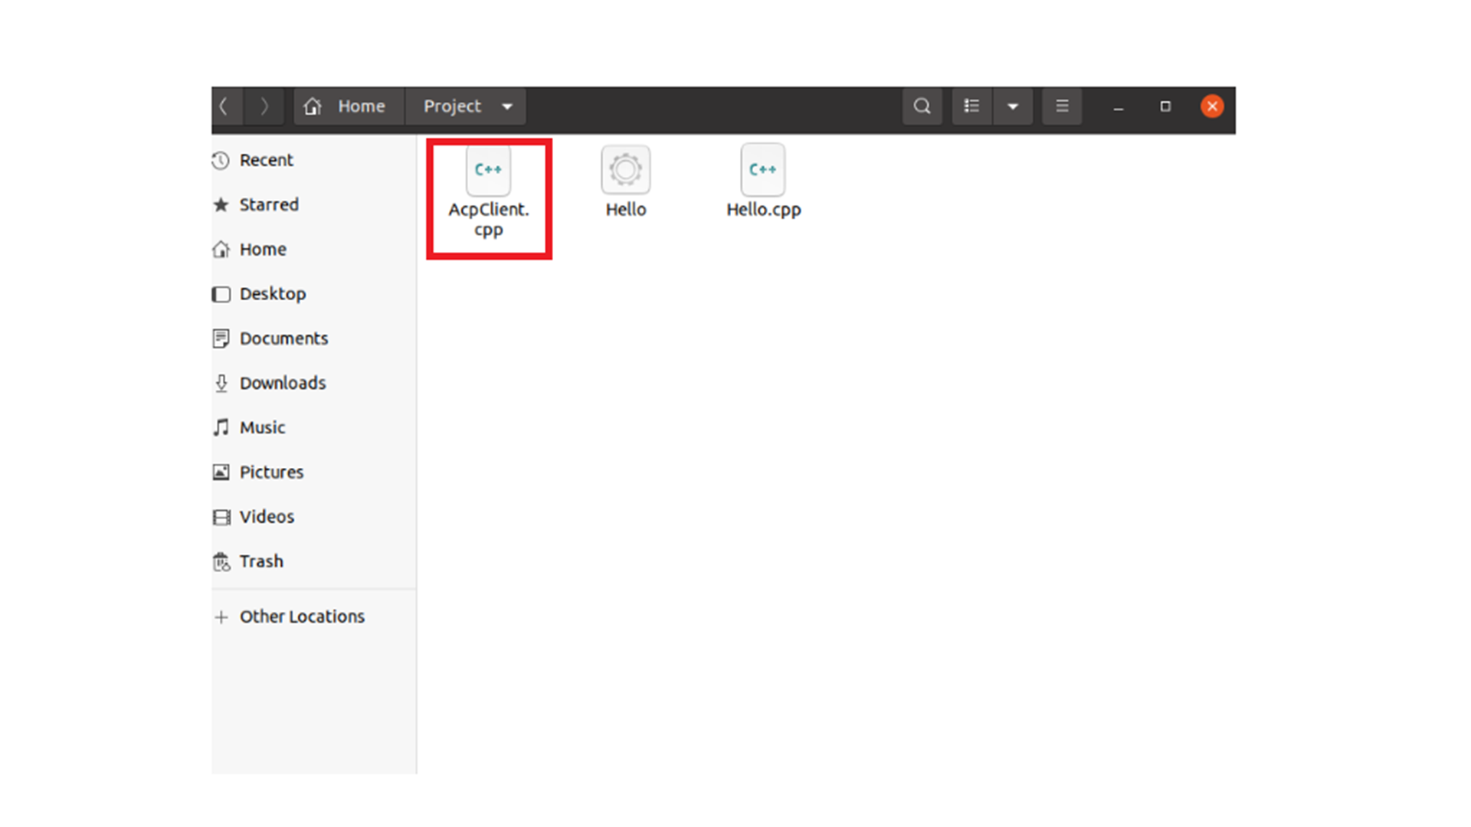Screen dimensions: 1471x827
Task: Click the Home path button
Action: [x=349, y=106]
